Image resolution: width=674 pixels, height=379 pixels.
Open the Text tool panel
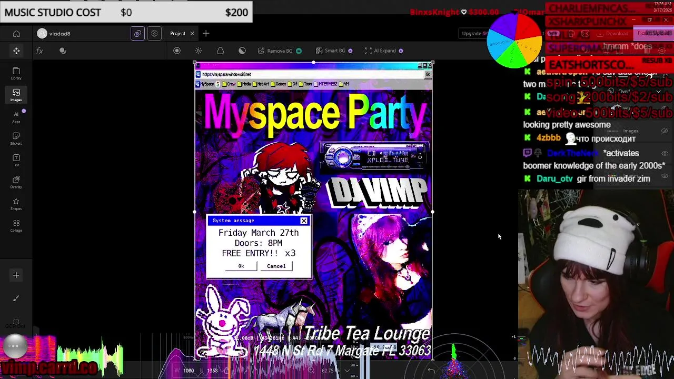pyautogui.click(x=16, y=161)
